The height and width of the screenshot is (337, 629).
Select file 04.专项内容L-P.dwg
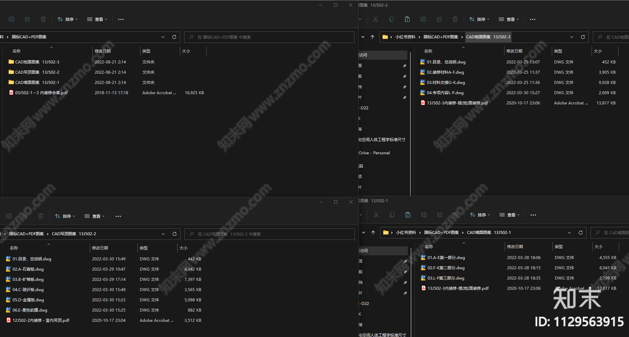442,93
